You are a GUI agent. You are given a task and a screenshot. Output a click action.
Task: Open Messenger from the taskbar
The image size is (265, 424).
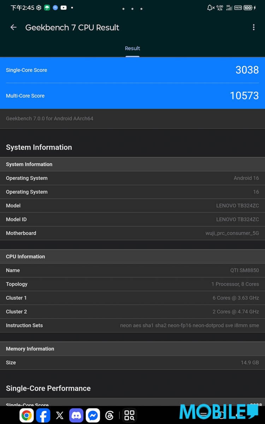tap(93, 415)
